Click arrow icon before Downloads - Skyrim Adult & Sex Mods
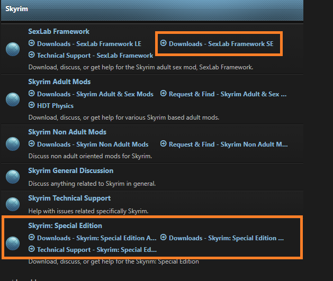Image resolution: width=333 pixels, height=281 pixels. [32, 93]
